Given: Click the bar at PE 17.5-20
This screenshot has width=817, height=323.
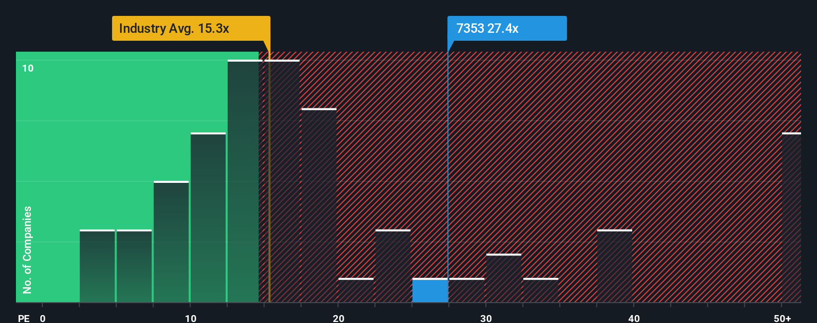Looking at the screenshot, I should click(319, 205).
